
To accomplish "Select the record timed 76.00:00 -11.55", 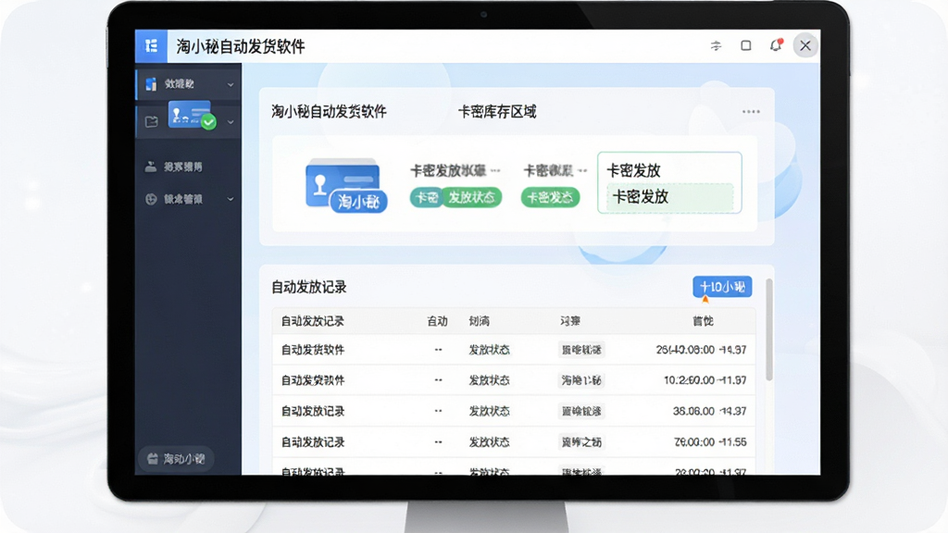I will pos(513,441).
